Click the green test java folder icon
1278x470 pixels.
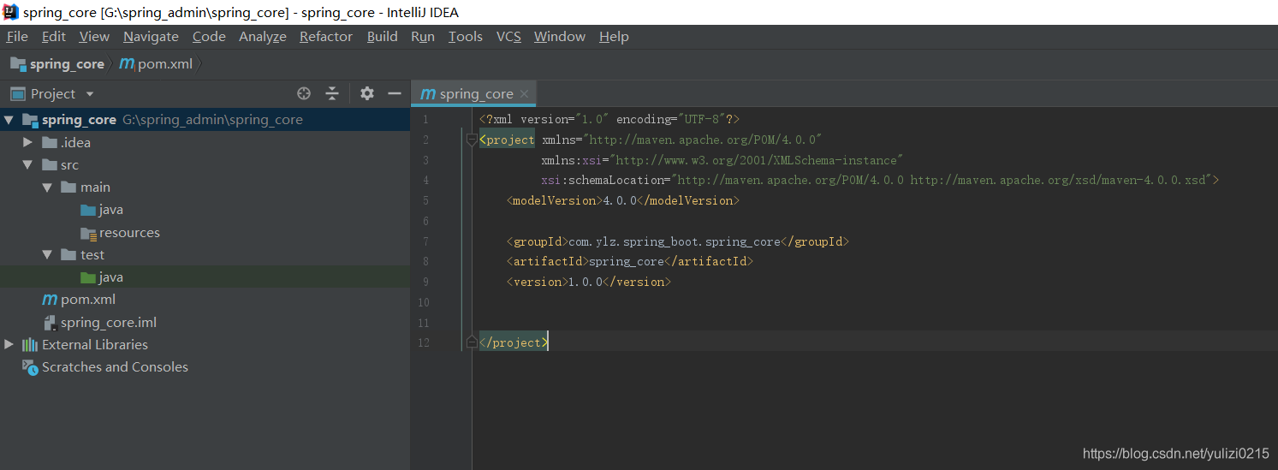[88, 277]
